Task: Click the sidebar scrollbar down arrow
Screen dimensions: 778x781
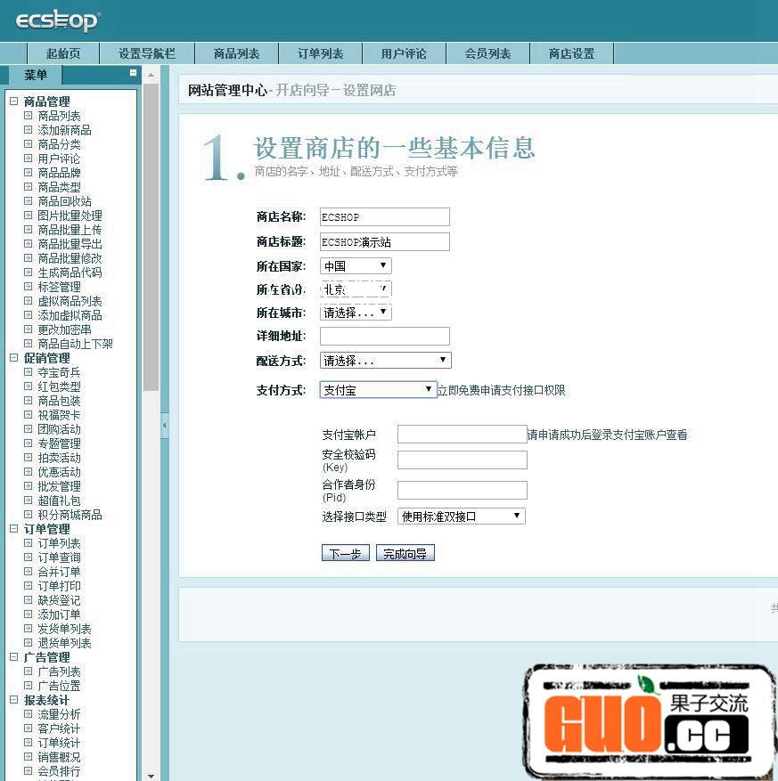Action: [151, 775]
